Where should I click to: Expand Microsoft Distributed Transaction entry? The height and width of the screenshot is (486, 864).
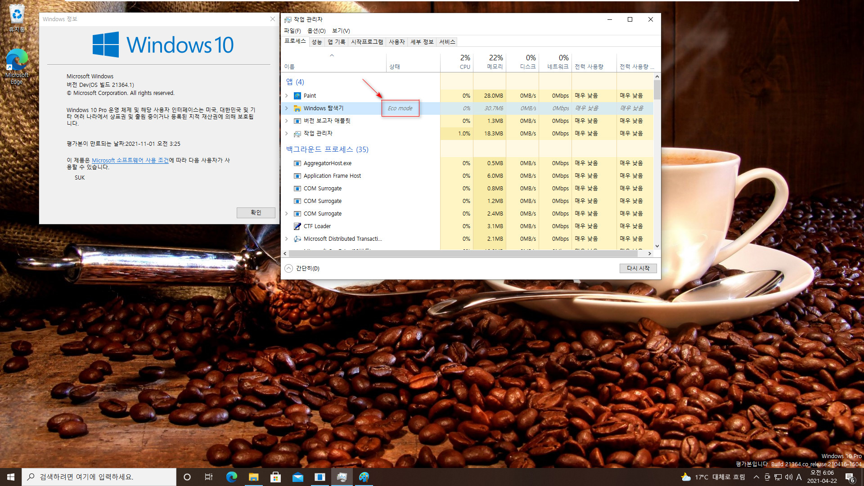coord(287,238)
